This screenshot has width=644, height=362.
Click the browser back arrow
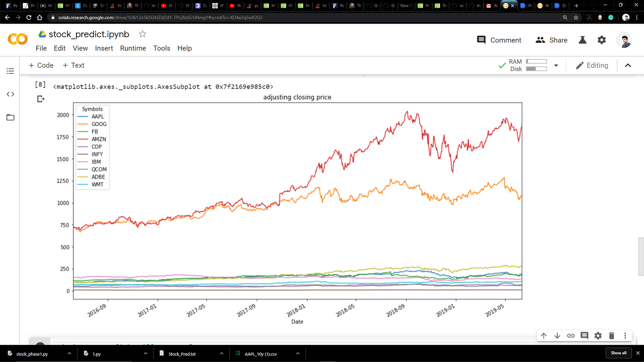pos(7,17)
